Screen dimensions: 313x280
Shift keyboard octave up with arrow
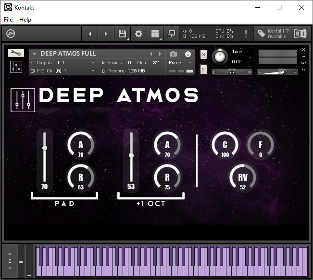[10, 254]
